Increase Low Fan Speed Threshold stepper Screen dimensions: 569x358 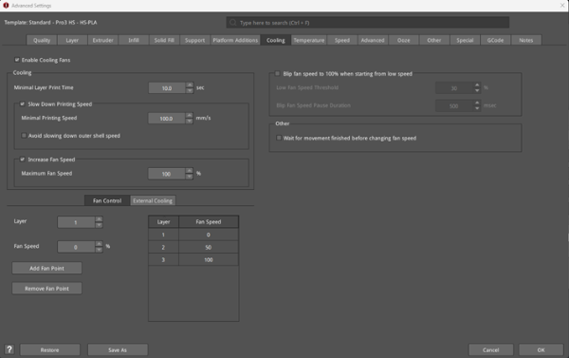pyautogui.click(x=477, y=85)
